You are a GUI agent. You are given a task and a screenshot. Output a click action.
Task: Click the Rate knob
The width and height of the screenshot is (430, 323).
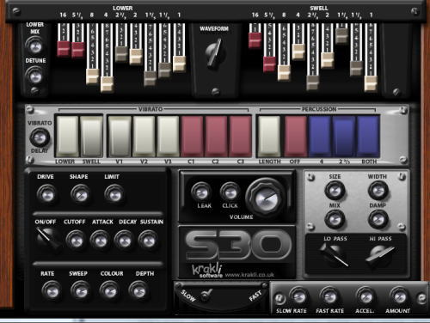(x=52, y=290)
